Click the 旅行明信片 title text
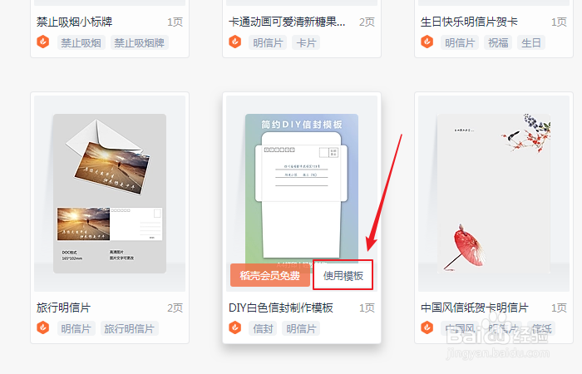 point(63,308)
